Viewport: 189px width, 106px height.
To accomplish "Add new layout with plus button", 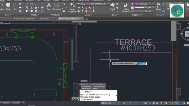I will [23, 102].
